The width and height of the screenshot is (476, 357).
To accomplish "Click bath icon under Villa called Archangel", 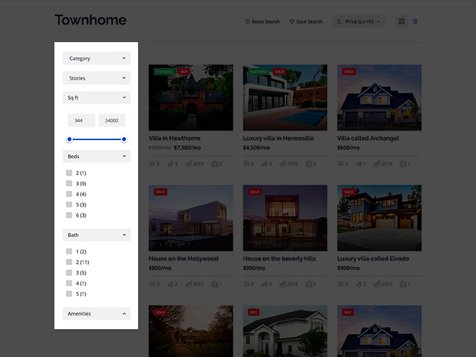I will click(362, 164).
